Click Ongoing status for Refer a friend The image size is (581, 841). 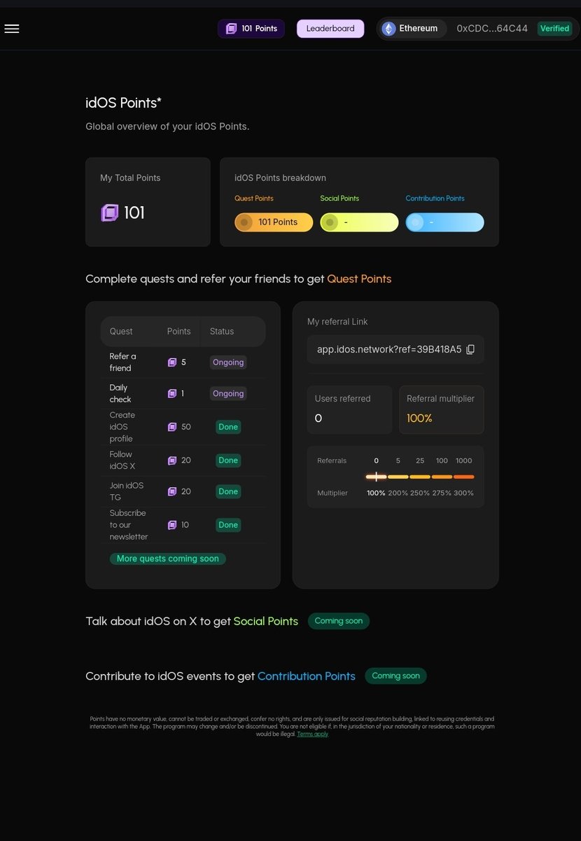click(x=228, y=362)
